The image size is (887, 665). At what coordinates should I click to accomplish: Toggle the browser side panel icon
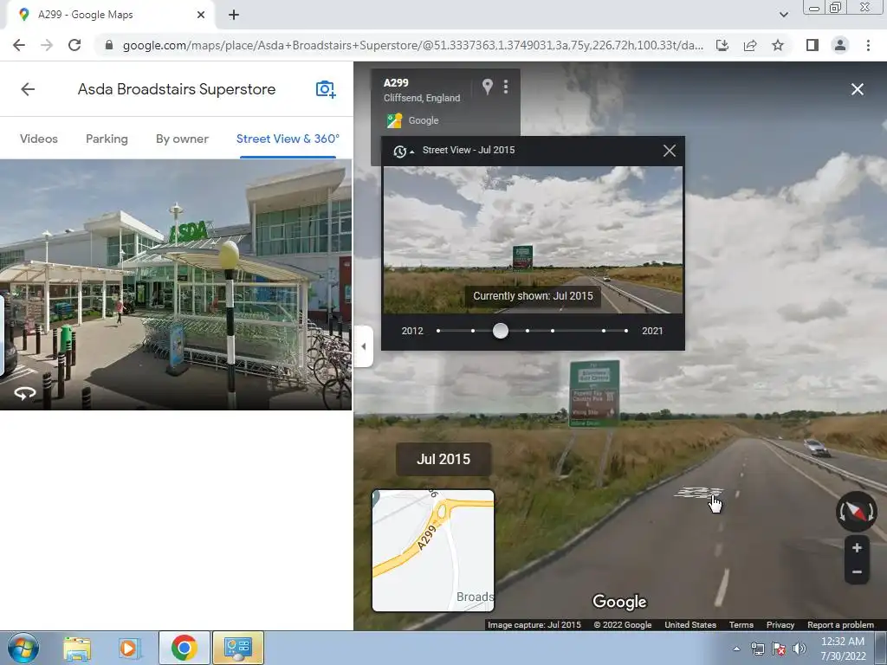click(x=813, y=45)
